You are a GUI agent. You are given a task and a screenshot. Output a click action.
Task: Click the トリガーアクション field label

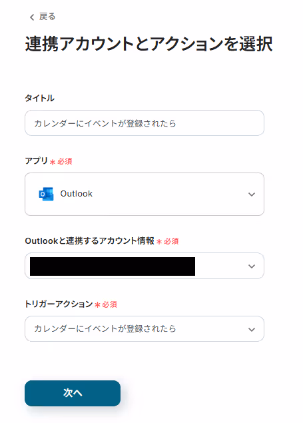(59, 304)
